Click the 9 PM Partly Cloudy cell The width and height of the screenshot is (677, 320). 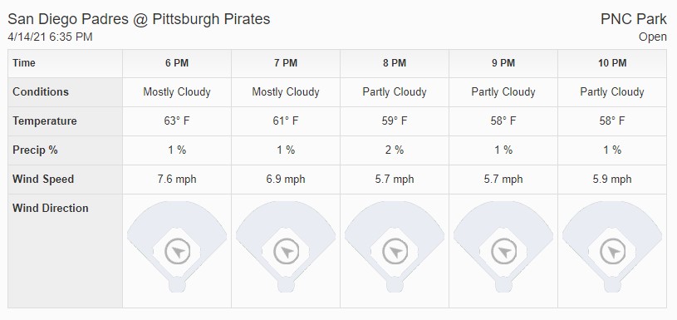pyautogui.click(x=503, y=92)
